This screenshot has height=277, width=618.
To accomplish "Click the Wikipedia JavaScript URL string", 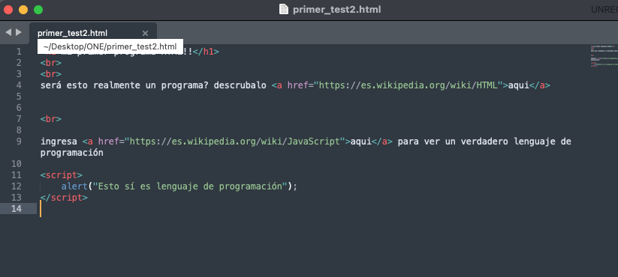I will pos(235,141).
